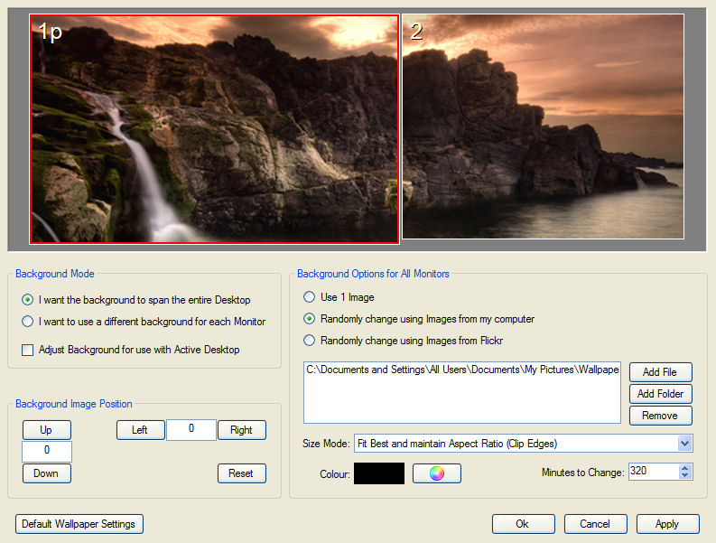This screenshot has height=543, width=716.
Task: Enable Adjust Background for Active Desktop checkbox
Action: [x=28, y=350]
